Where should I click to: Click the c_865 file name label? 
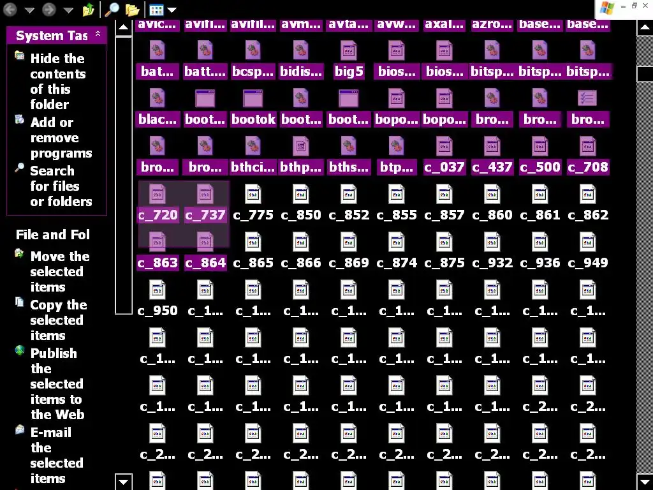253,263
